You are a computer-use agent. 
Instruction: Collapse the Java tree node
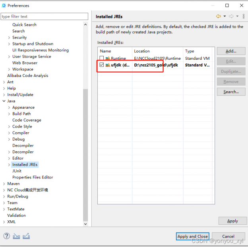tap(4, 101)
